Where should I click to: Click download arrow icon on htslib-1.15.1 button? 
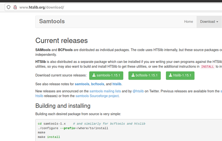pyautogui.click(x=171, y=75)
